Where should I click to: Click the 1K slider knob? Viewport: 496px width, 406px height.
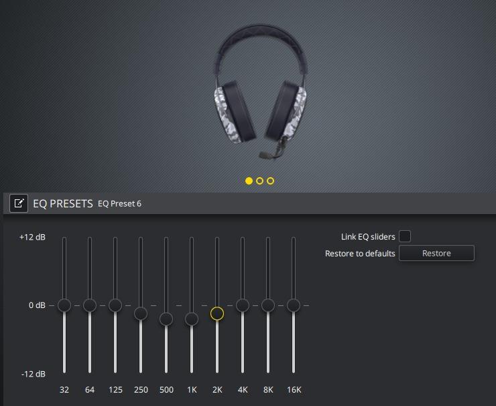(x=192, y=319)
